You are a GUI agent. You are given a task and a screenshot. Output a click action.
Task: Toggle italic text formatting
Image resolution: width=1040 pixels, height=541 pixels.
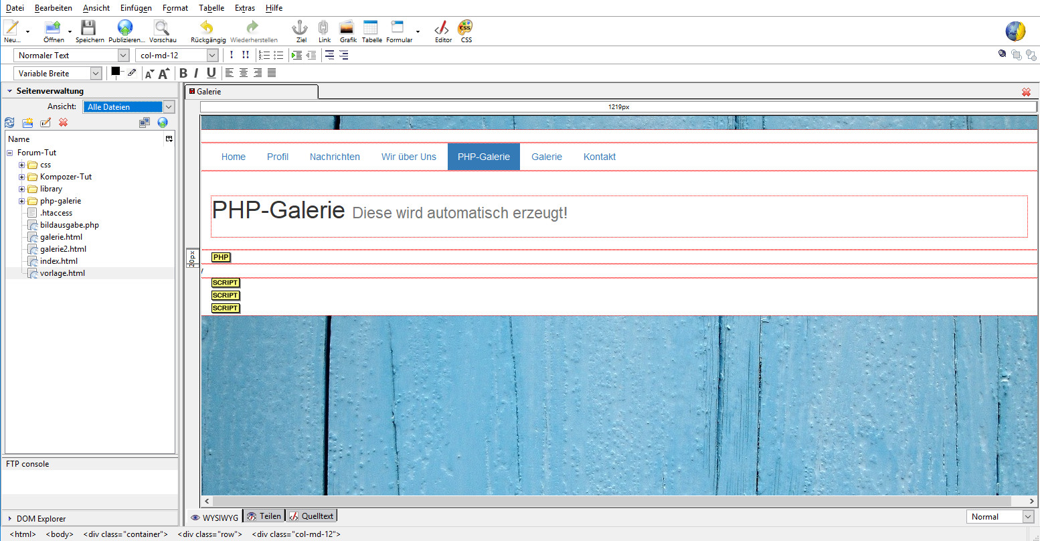coord(196,73)
